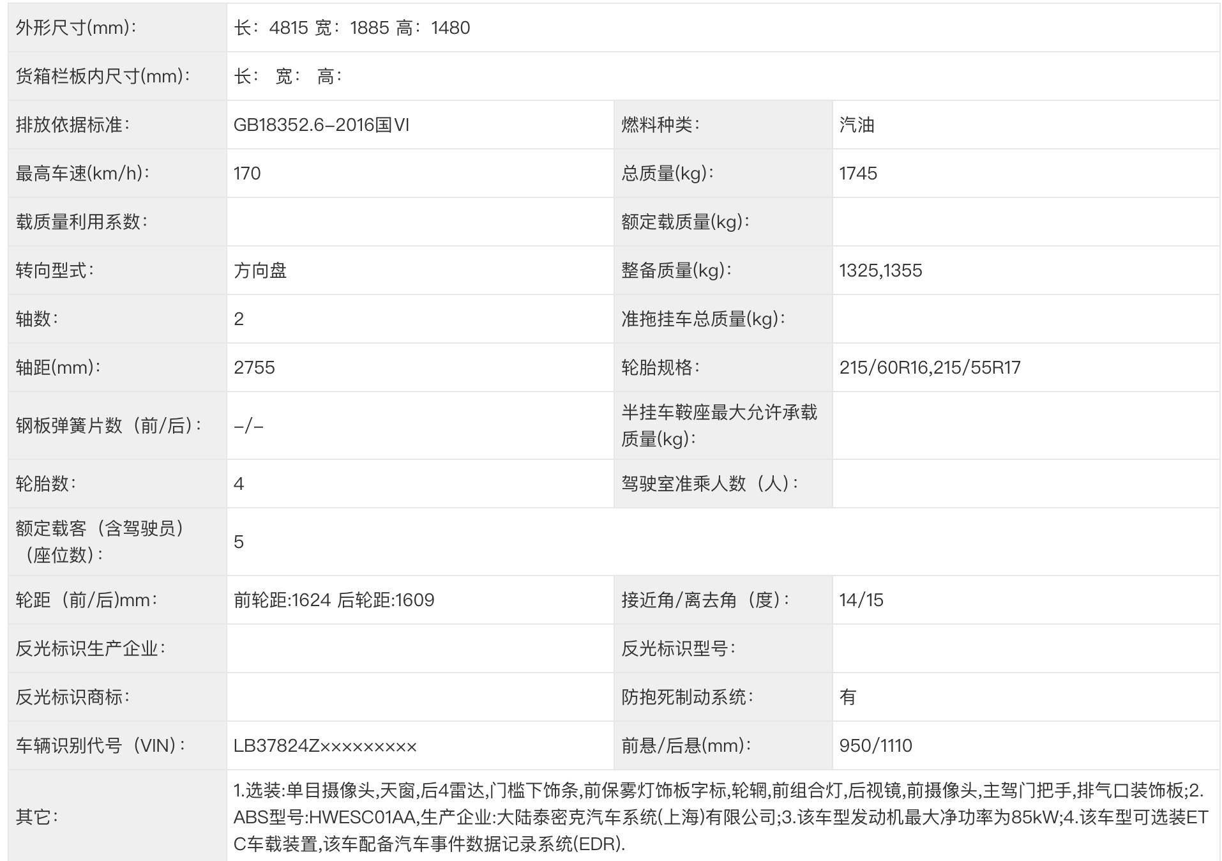Image resolution: width=1222 pixels, height=861 pixels.
Task: Click the leaf spring count value -/-
Action: pyautogui.click(x=248, y=426)
